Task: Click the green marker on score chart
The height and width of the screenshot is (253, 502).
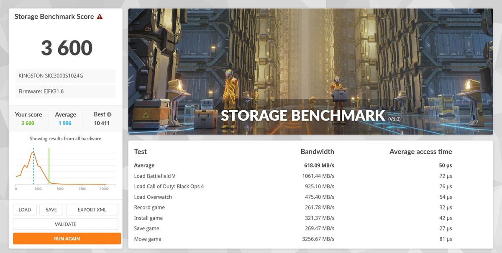Action: pos(49,166)
